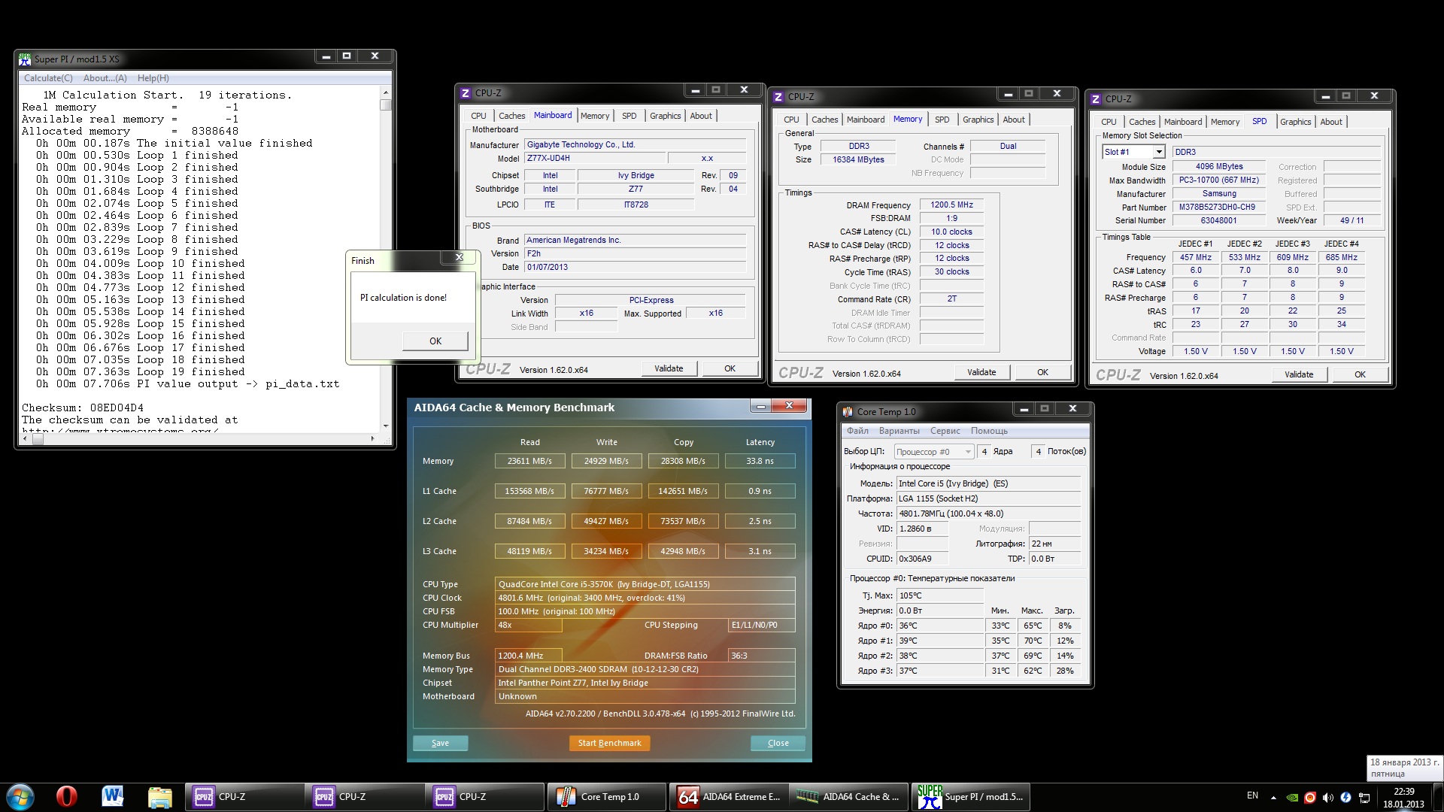Image resolution: width=1444 pixels, height=812 pixels.
Task: Open Помощь menu in Core Temp
Action: 989,431
